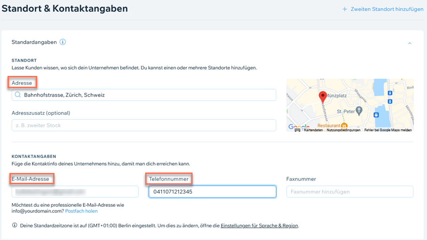
Task: Click the St. Peter church marker on map
Action: click(359, 111)
